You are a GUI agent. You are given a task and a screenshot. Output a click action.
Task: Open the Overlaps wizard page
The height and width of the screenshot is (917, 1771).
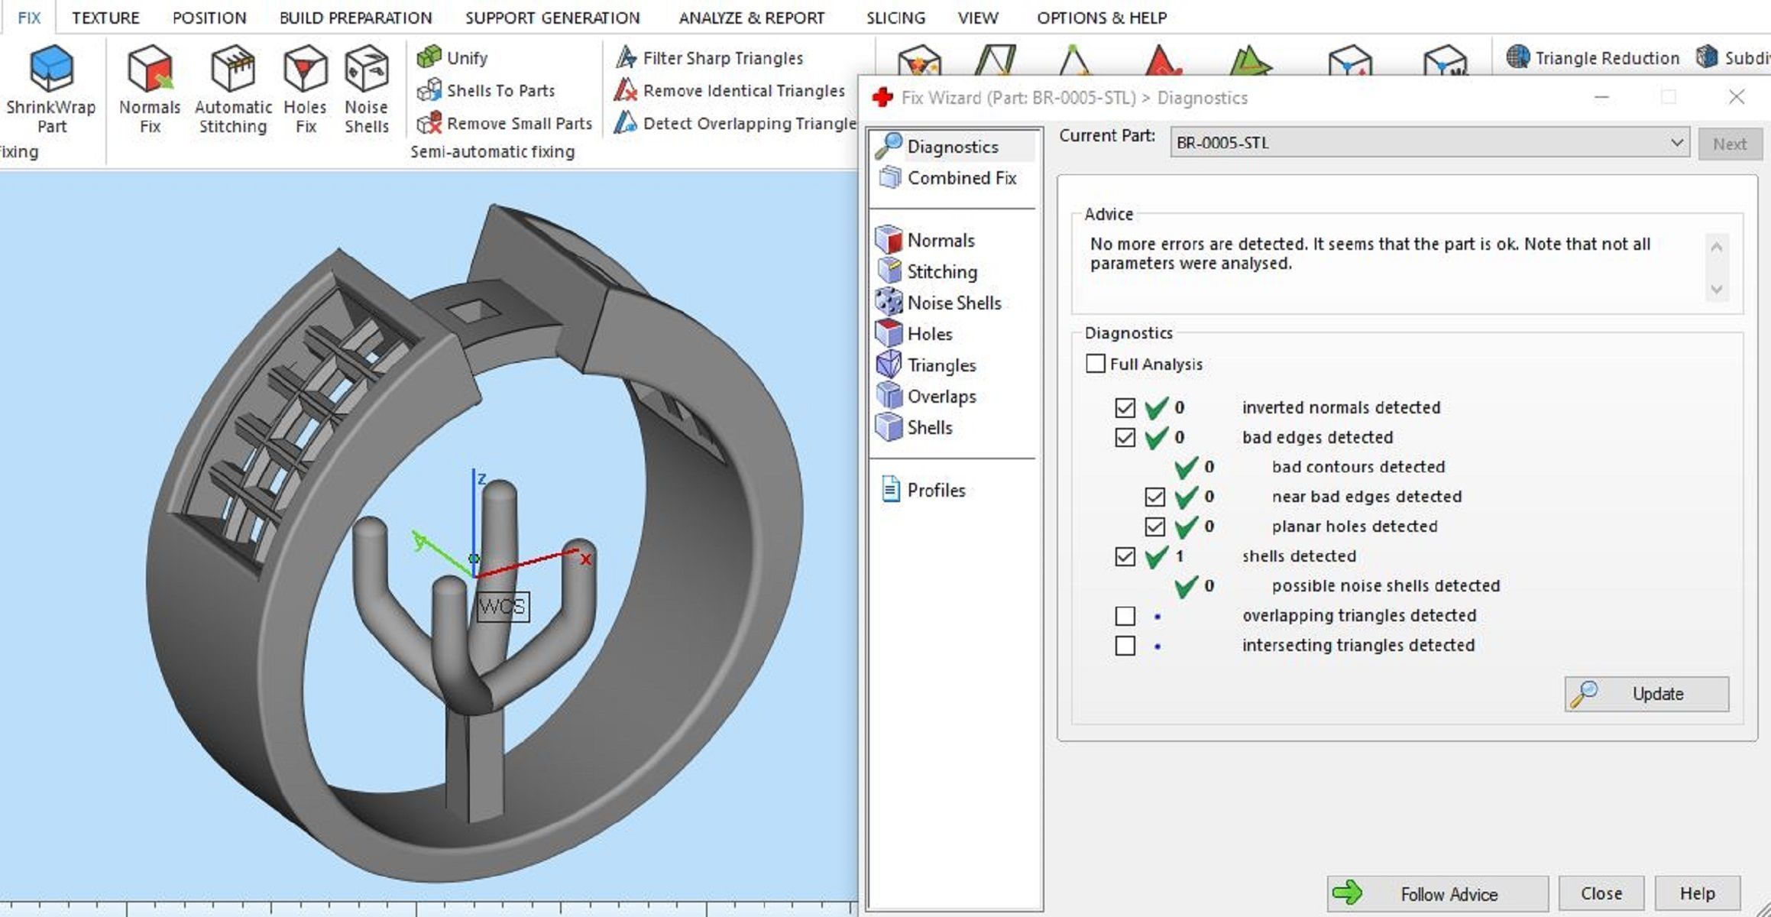coord(926,396)
